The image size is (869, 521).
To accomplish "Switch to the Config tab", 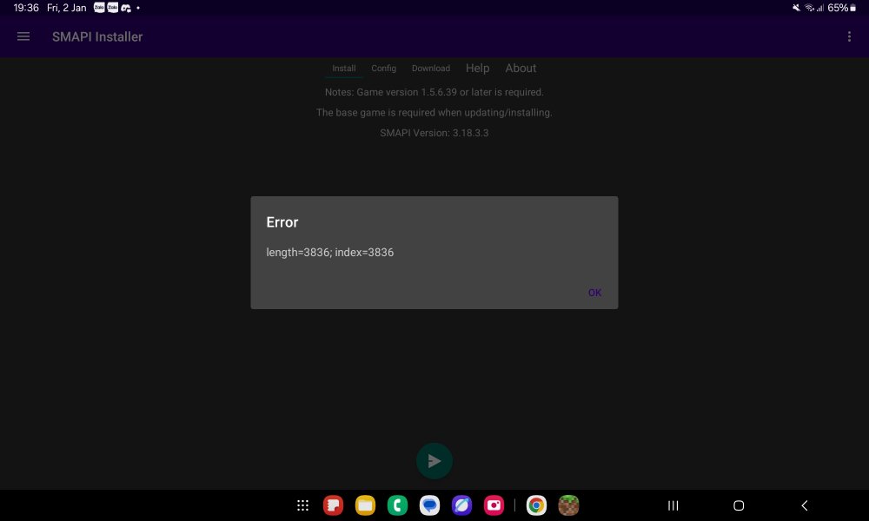I will pyautogui.click(x=383, y=69).
